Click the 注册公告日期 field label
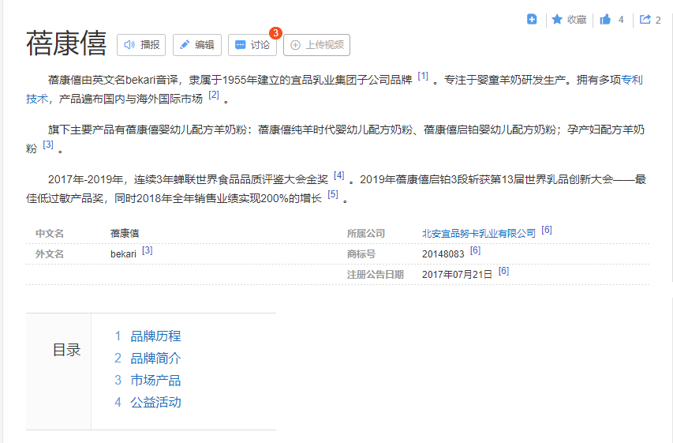The image size is (673, 443). [375, 275]
